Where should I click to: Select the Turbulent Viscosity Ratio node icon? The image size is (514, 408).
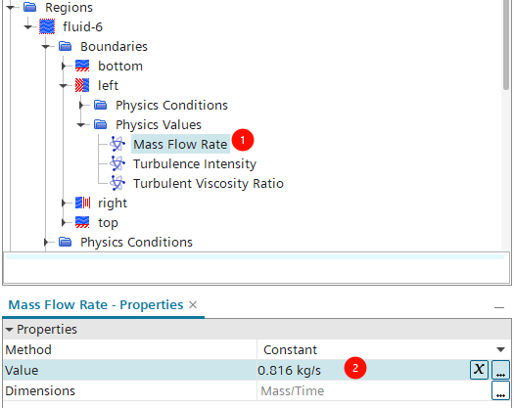[117, 183]
